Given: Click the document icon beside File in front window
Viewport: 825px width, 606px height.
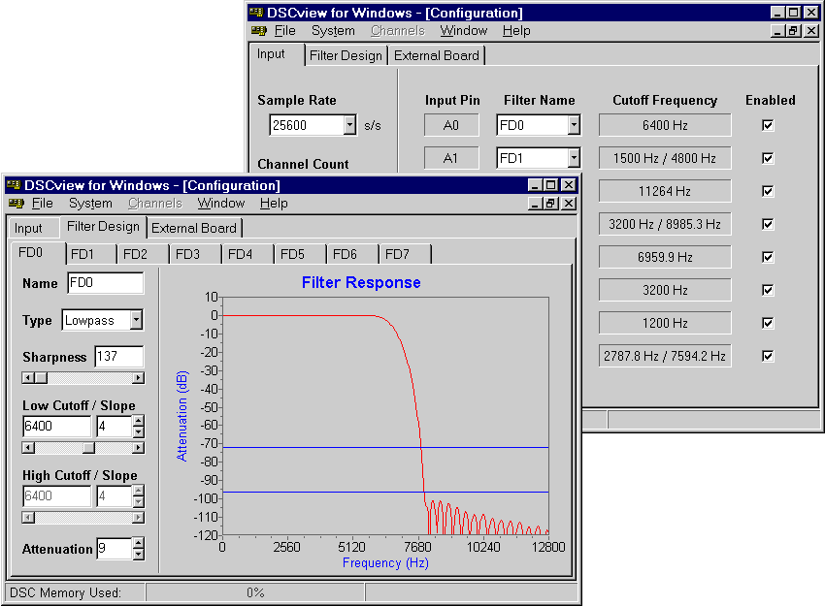Looking at the screenshot, I should pos(16,204).
